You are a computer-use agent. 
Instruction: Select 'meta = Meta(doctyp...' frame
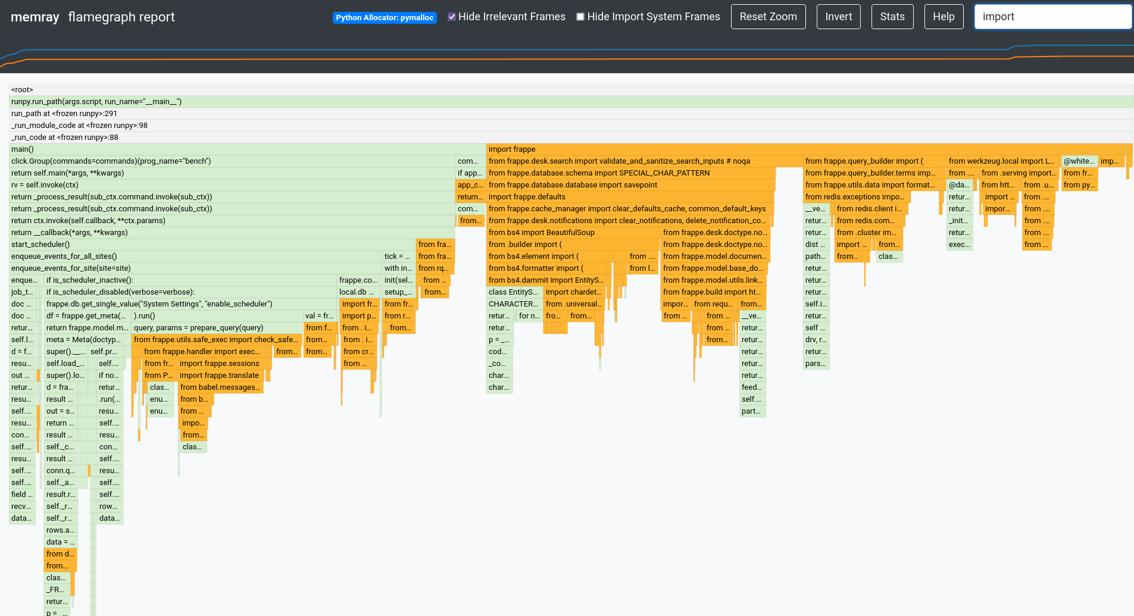tap(83, 340)
